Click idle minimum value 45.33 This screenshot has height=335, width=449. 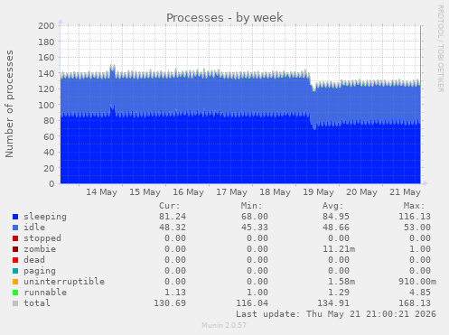pyautogui.click(x=255, y=228)
